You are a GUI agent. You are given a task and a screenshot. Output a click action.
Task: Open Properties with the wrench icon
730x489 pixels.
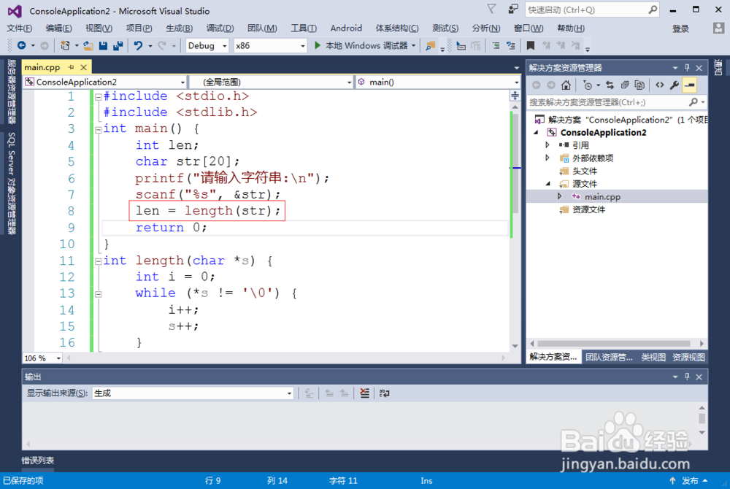(x=675, y=85)
